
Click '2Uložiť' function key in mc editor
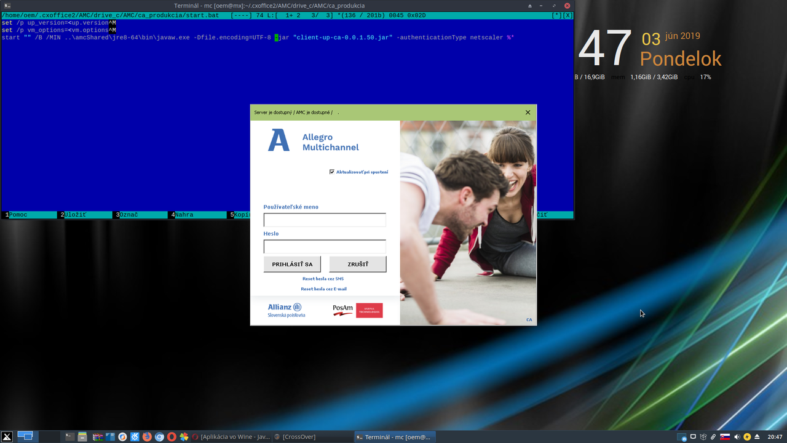tap(86, 215)
